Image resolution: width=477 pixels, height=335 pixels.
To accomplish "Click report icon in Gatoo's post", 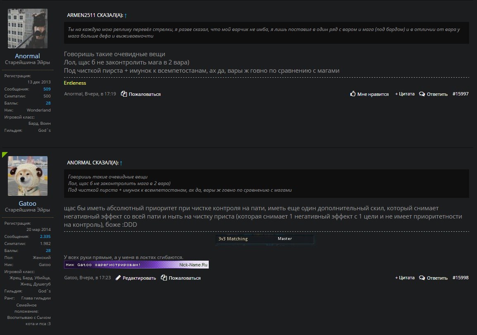I will 164,278.
